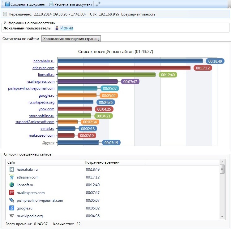The width and height of the screenshot is (231, 229).
Task: Open toolbar overflow options at right edge
Action: point(229,7)
